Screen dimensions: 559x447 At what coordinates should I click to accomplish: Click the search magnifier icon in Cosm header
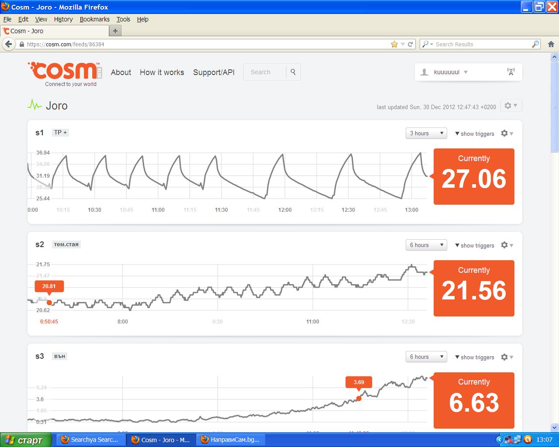pyautogui.click(x=293, y=72)
